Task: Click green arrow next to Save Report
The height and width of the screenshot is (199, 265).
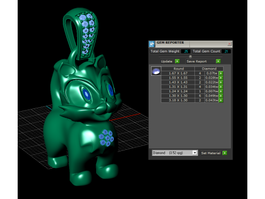Action: [x=218, y=61]
